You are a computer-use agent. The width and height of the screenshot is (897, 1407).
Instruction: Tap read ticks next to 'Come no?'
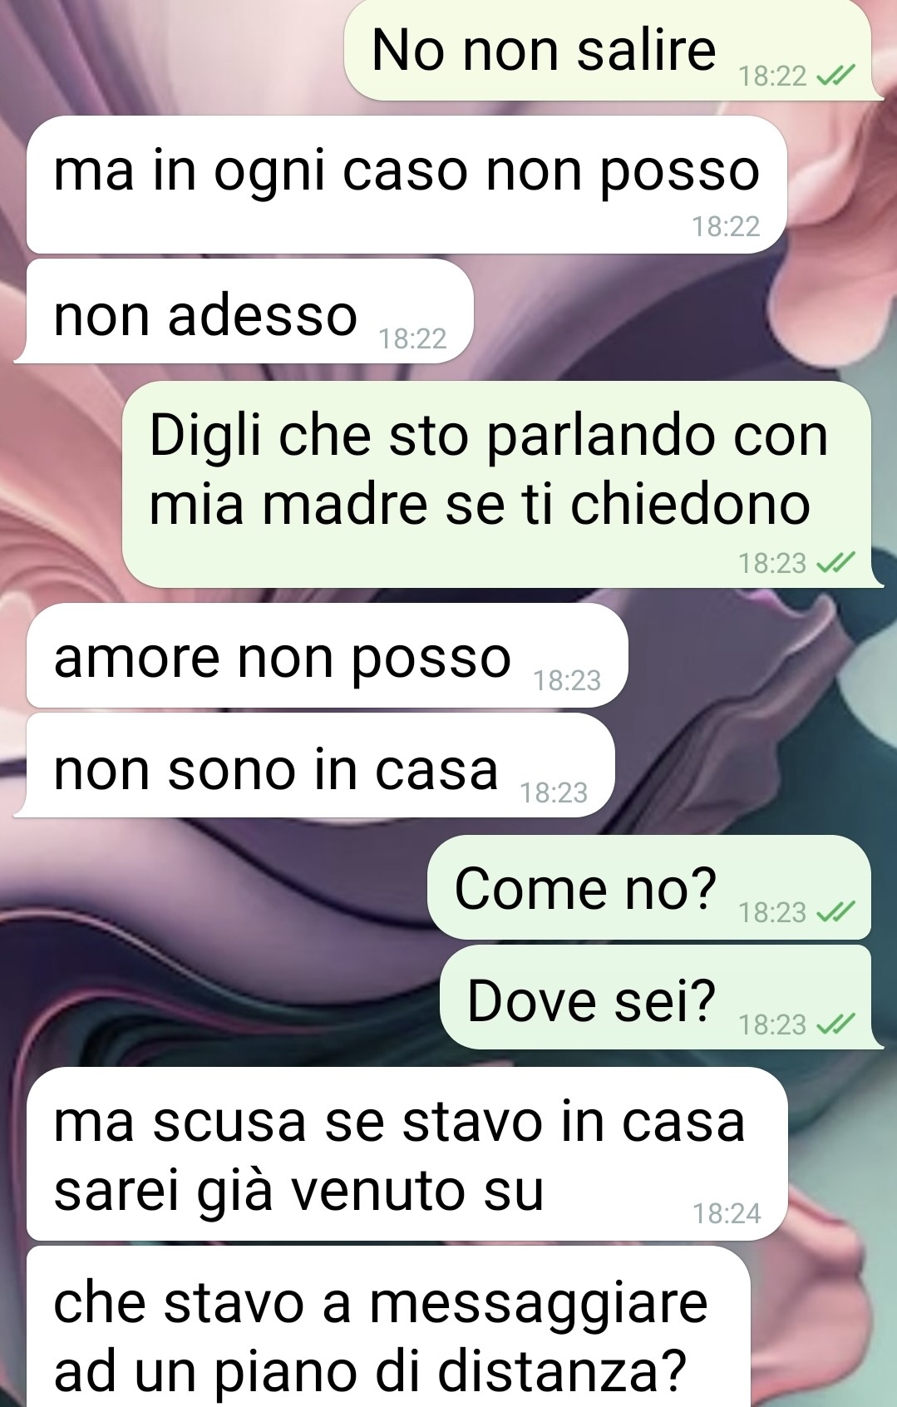(835, 913)
